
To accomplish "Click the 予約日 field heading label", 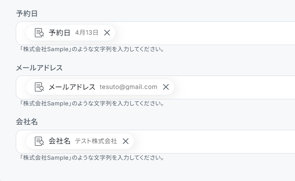I will 27,14.
